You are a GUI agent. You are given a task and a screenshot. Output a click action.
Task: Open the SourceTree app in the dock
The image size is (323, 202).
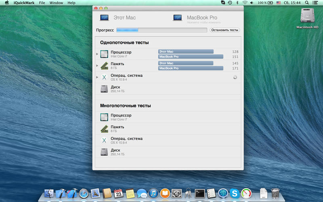223,194
